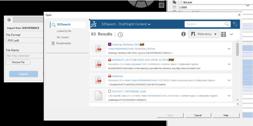Expand the view options chevron beside tile icon
Viewport: 253px width, 126px height.
231,34
